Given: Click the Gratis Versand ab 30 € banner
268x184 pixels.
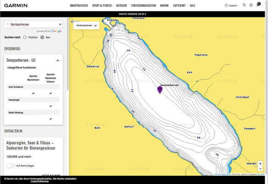Looking at the screenshot, I should (133, 14).
